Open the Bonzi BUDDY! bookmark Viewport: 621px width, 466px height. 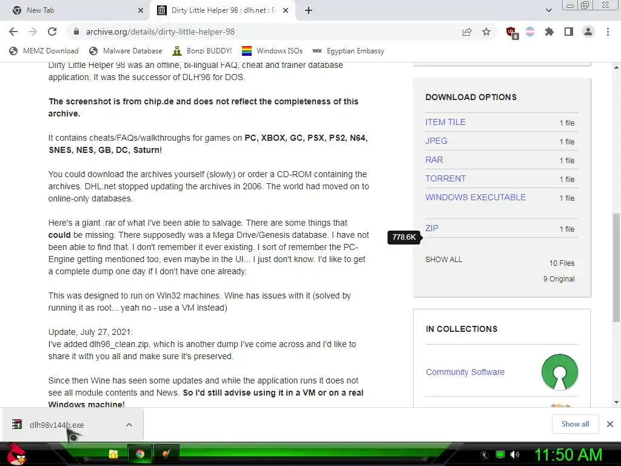click(x=202, y=51)
